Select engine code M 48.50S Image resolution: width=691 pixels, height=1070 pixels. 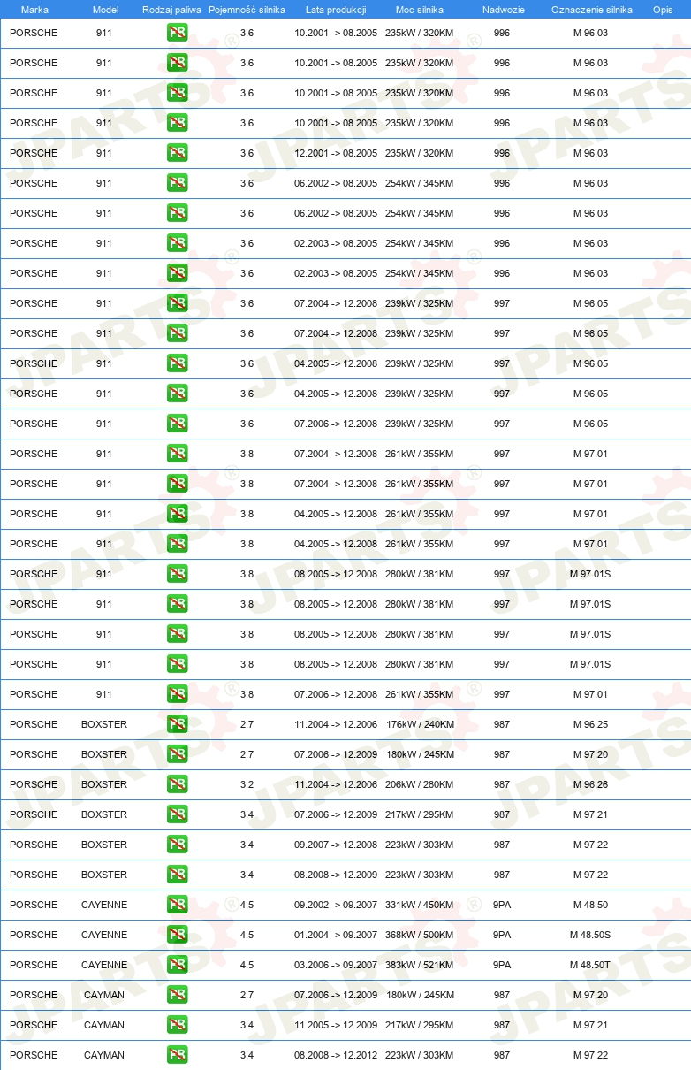click(x=590, y=935)
